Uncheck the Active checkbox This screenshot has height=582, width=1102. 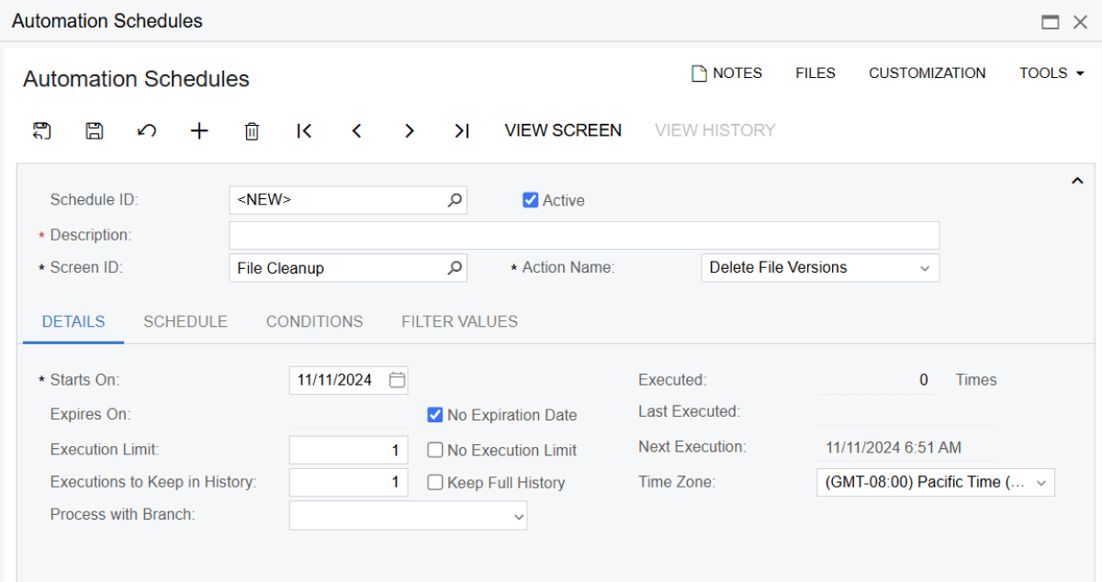point(531,200)
